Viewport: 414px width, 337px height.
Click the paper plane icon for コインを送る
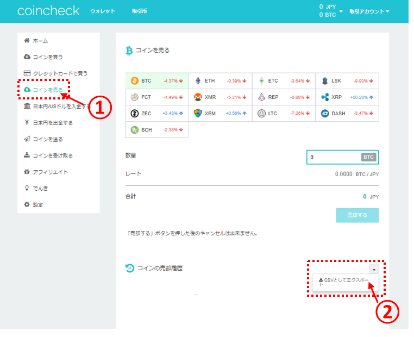27,139
